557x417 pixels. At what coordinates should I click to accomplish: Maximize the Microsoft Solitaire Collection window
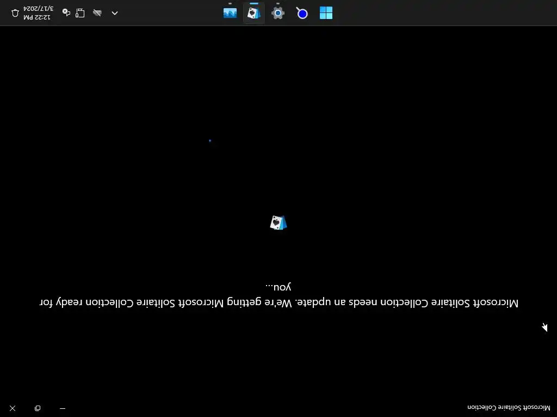coord(38,408)
